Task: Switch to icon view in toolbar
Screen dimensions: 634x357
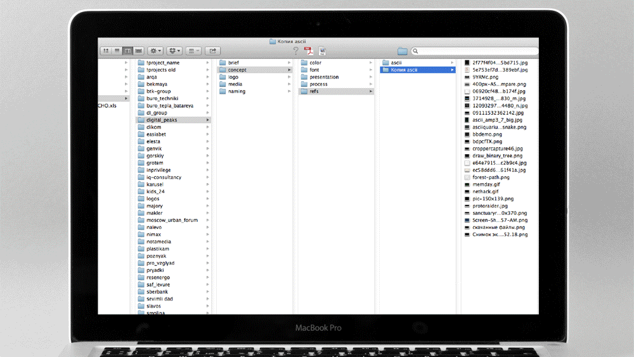Action: click(106, 51)
